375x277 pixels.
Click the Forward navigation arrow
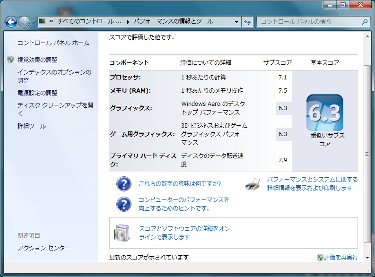point(25,22)
